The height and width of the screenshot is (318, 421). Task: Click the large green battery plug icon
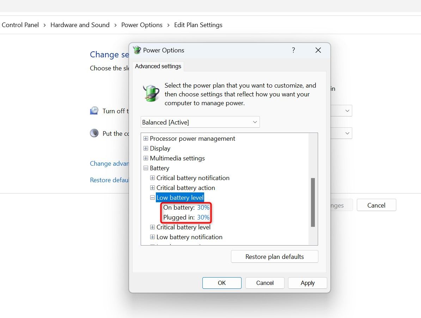pos(151,93)
